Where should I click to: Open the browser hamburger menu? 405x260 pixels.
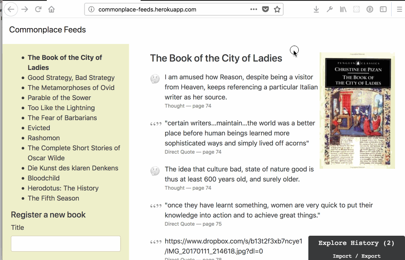[x=399, y=10]
